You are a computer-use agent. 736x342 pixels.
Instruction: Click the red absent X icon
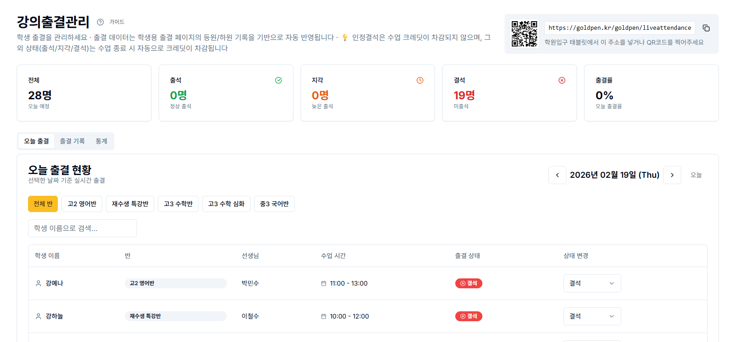pos(562,80)
